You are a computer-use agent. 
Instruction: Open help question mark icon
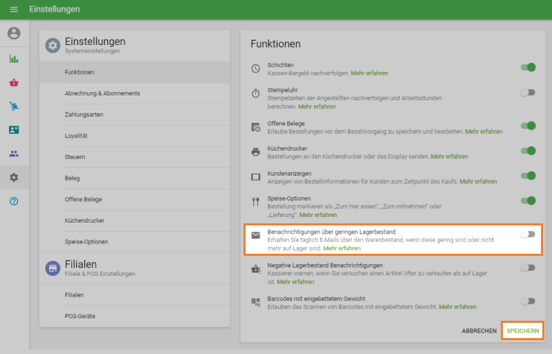click(14, 201)
